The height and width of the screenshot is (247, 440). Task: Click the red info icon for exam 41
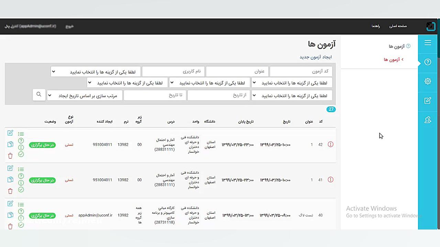point(330,180)
